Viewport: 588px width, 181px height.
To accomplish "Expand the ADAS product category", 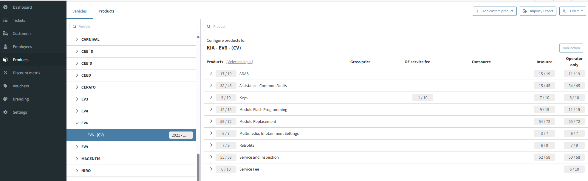I will 211,74.
